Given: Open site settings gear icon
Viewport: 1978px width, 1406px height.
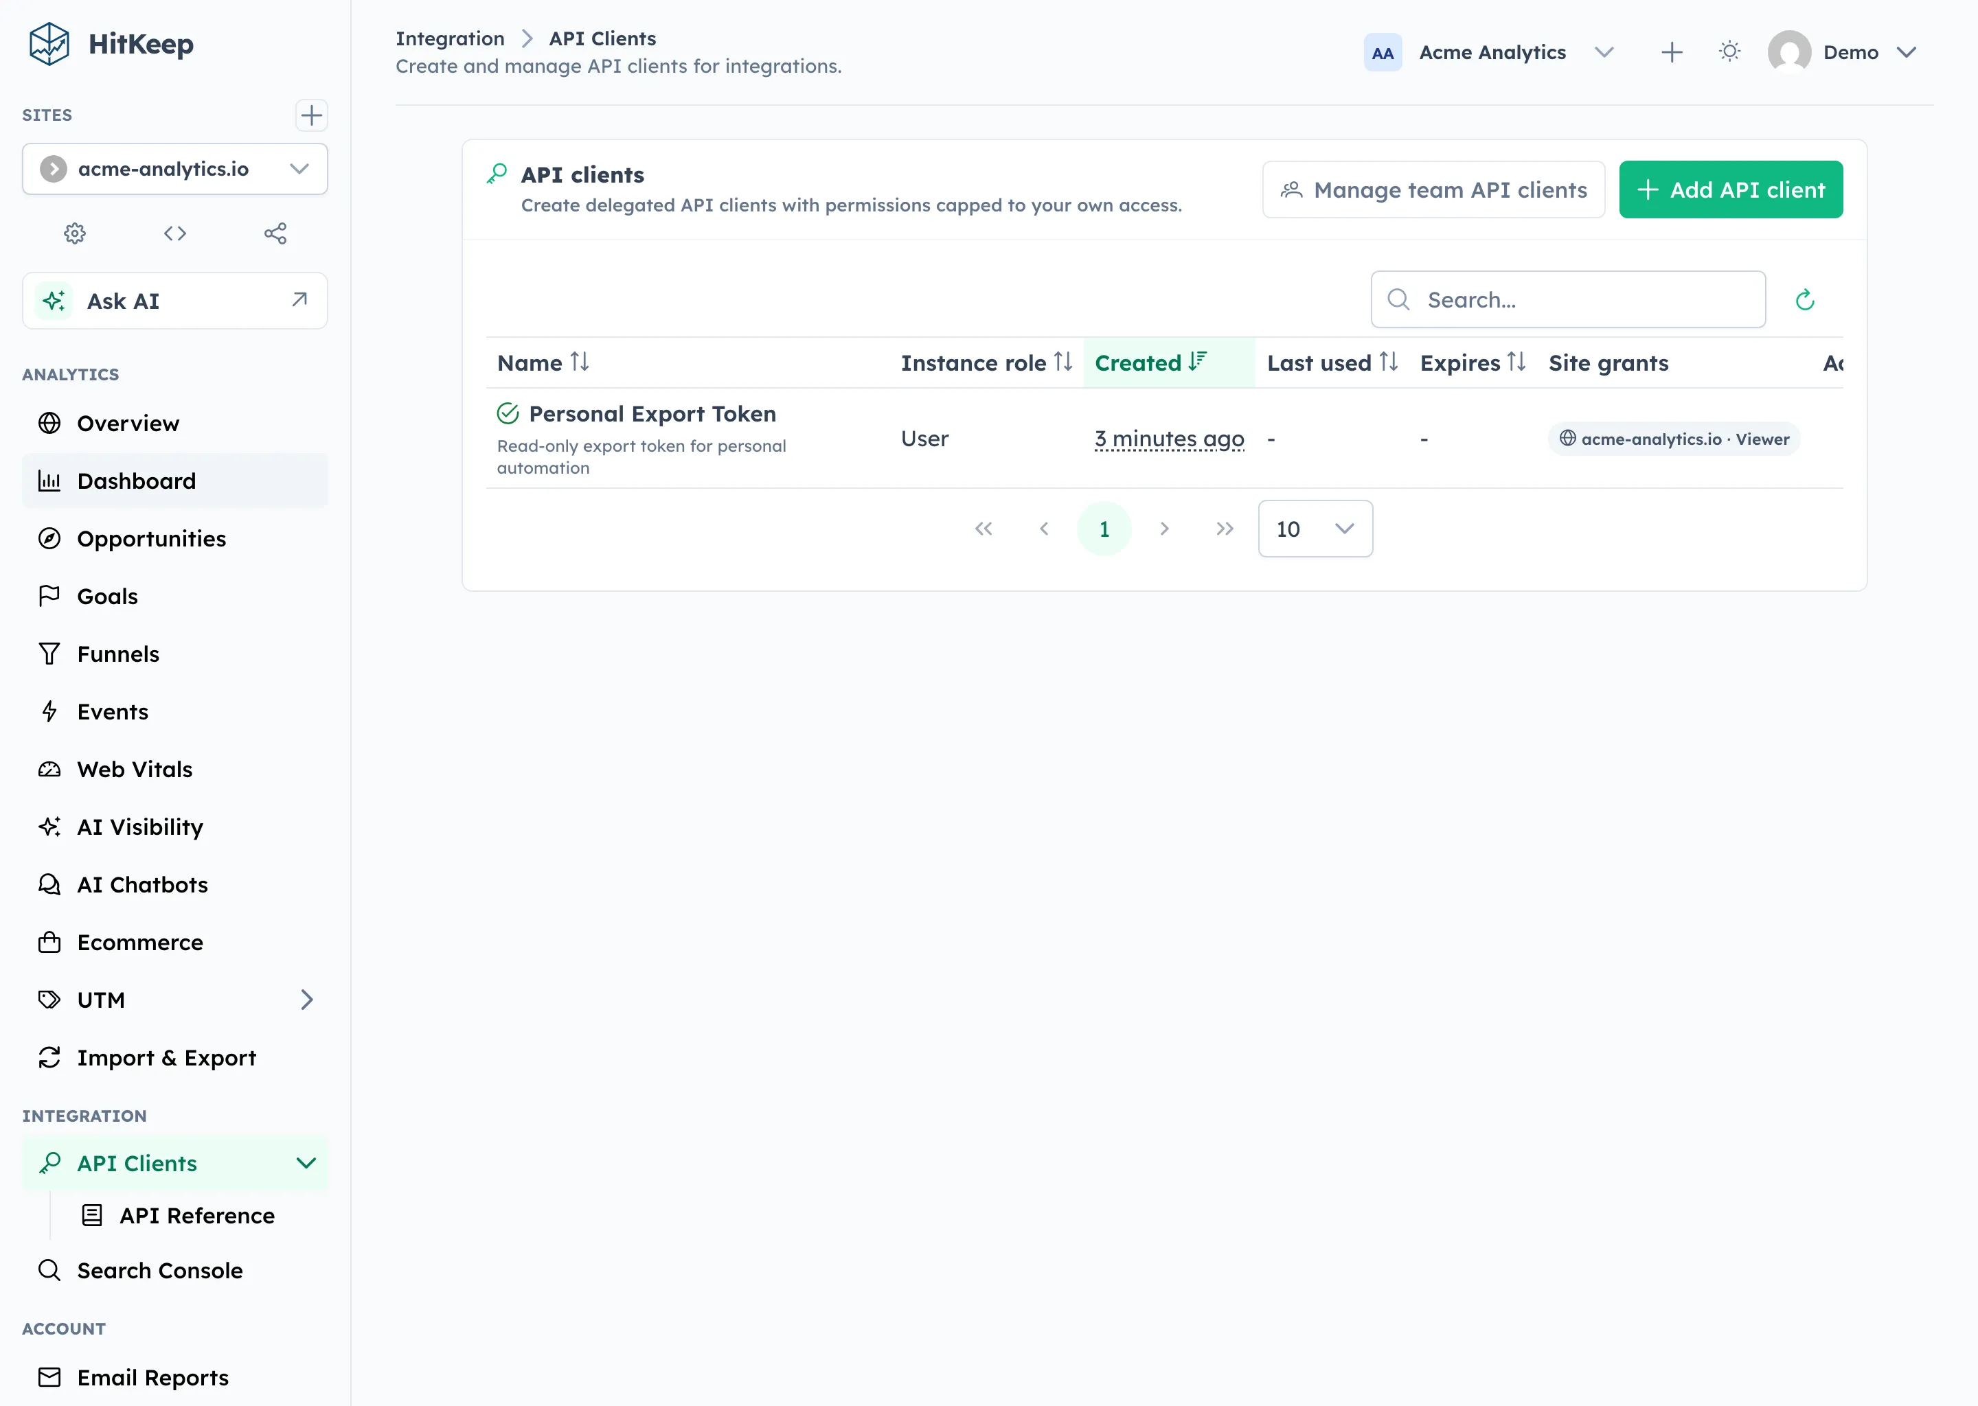Looking at the screenshot, I should click(74, 233).
